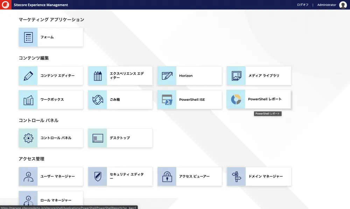Click the アクセス管理 section heading

click(x=31, y=159)
